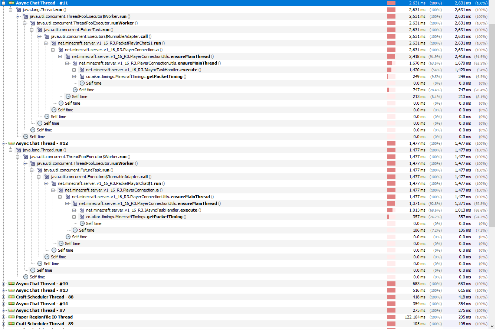The width and height of the screenshot is (496, 330).
Task: Click clock icon of 213 ms Self time row
Action: point(68,97)
